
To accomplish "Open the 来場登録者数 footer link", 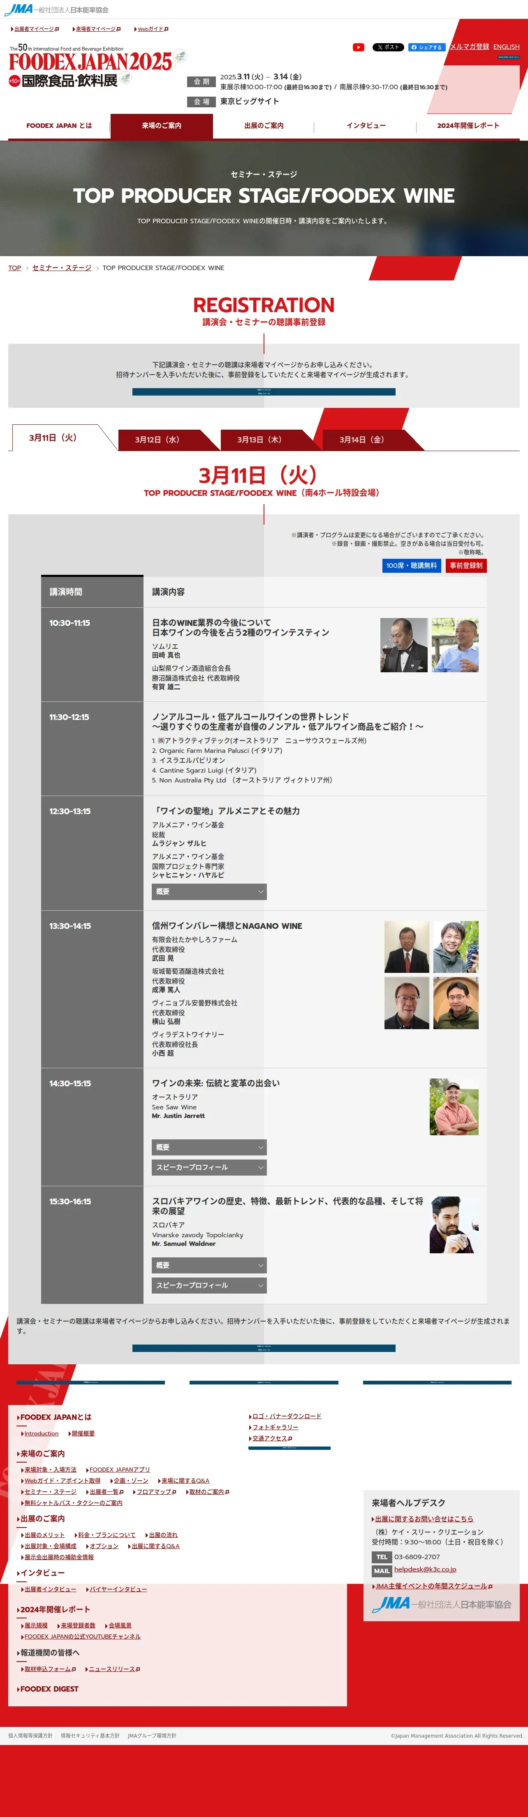I will [x=77, y=1626].
